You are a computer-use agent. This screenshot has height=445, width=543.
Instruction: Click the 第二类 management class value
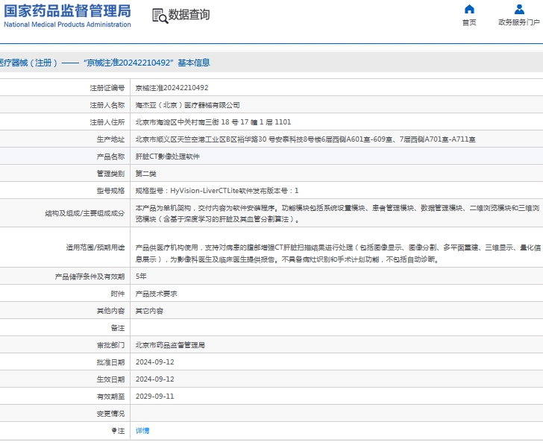(x=145, y=174)
